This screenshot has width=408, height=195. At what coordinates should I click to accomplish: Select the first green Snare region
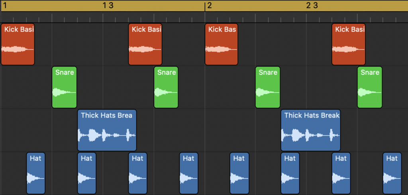pos(64,87)
